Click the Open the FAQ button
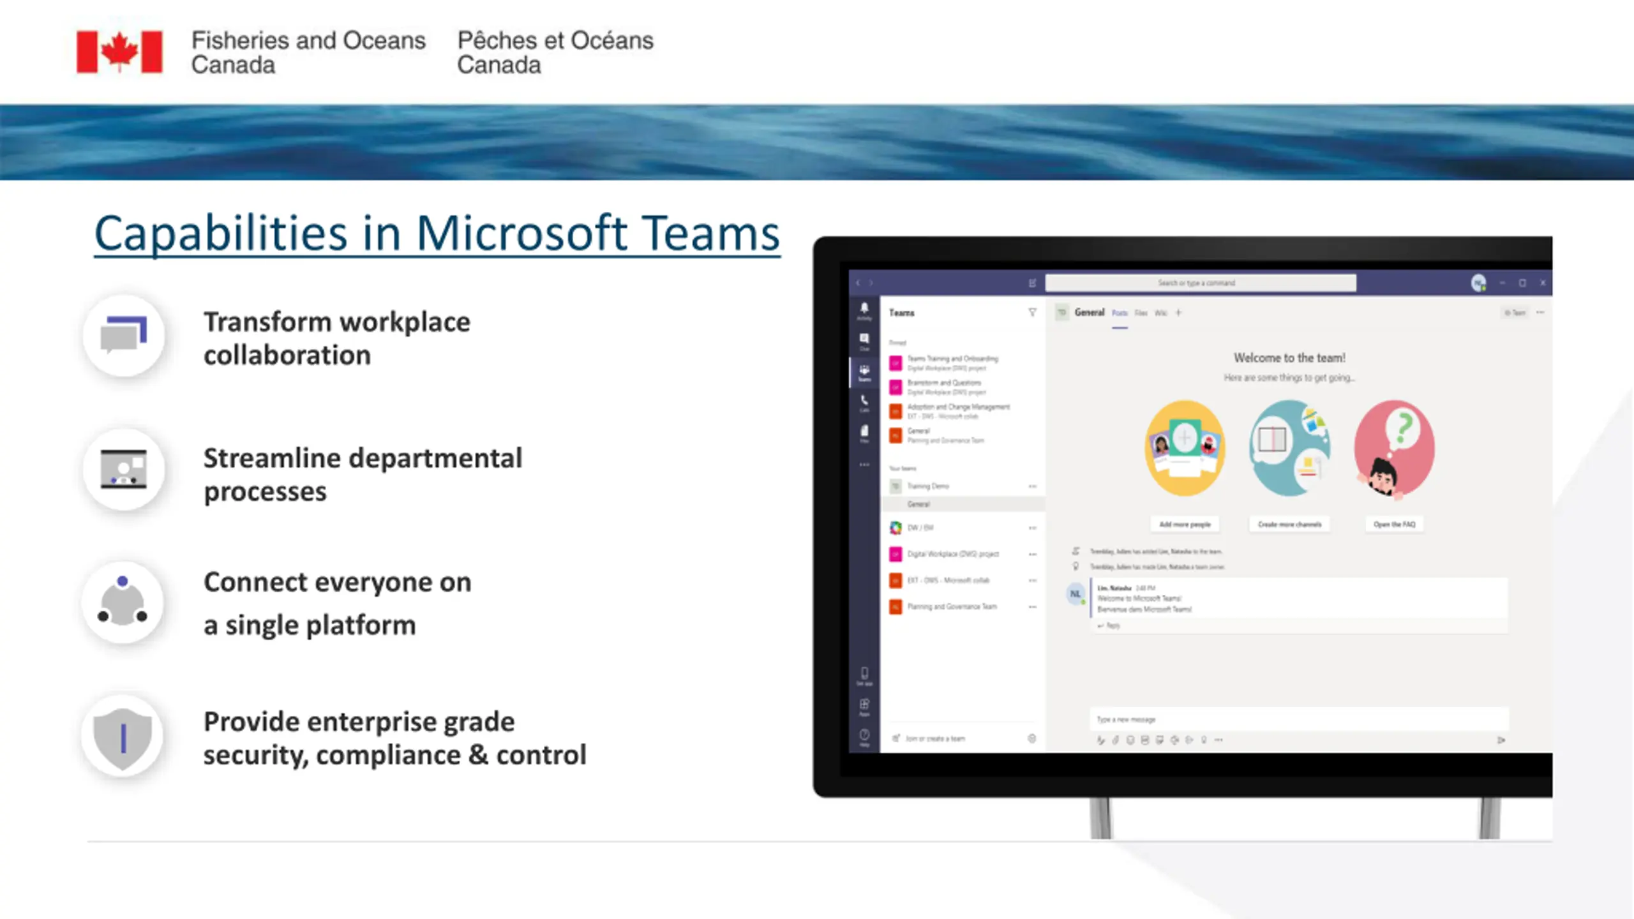This screenshot has height=919, width=1634. (x=1394, y=524)
